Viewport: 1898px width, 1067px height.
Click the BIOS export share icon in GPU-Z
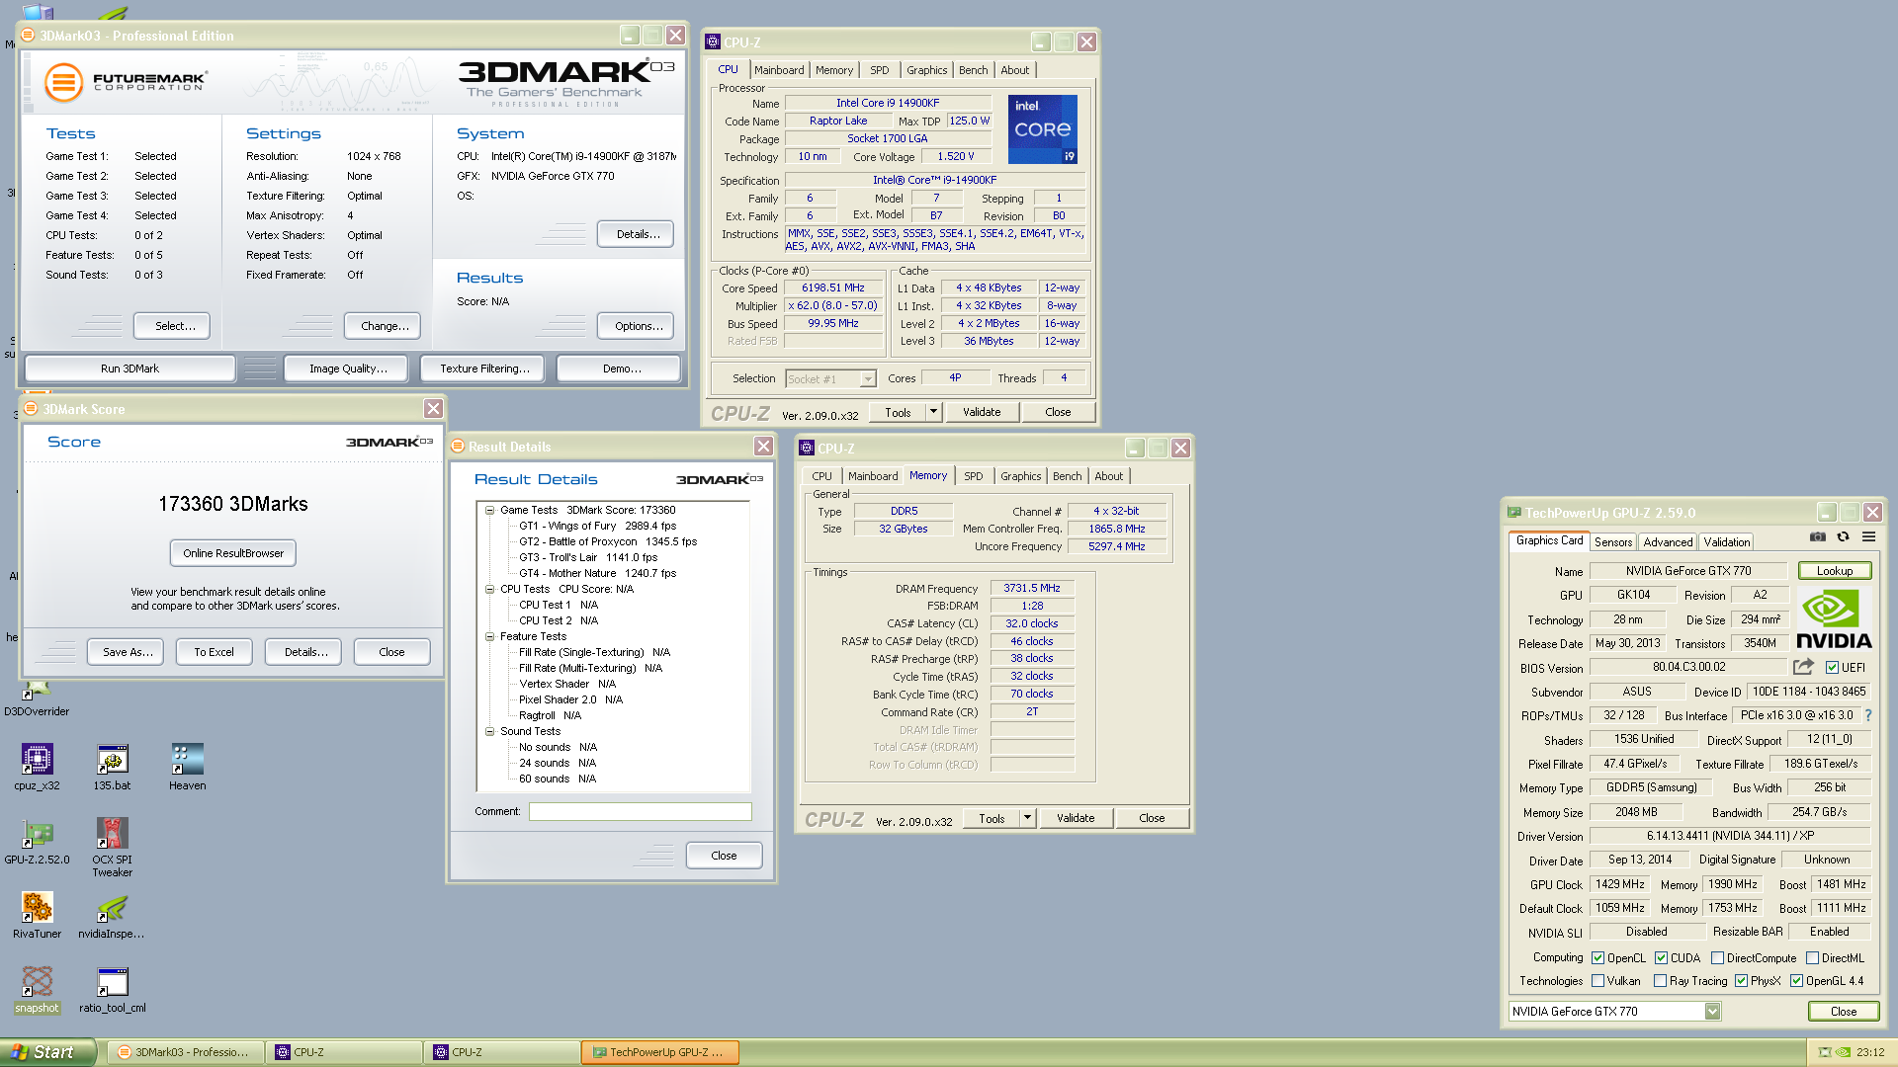point(1803,667)
